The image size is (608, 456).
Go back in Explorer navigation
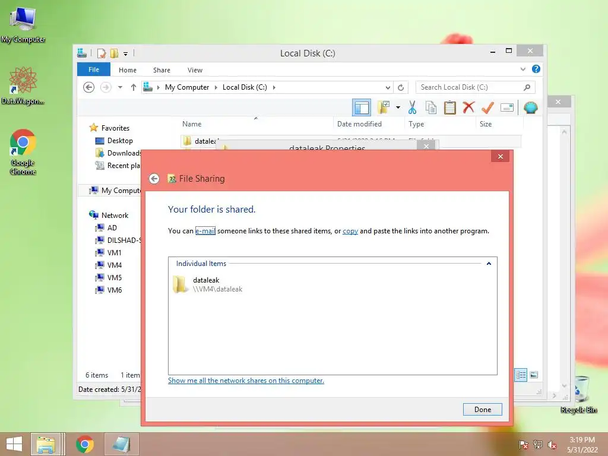[89, 87]
